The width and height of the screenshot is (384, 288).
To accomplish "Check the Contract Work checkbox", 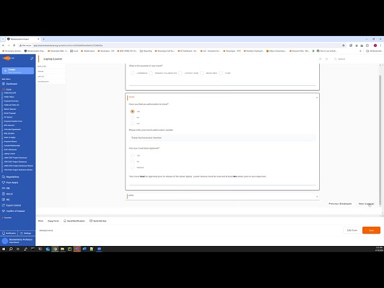I will pos(181,73).
